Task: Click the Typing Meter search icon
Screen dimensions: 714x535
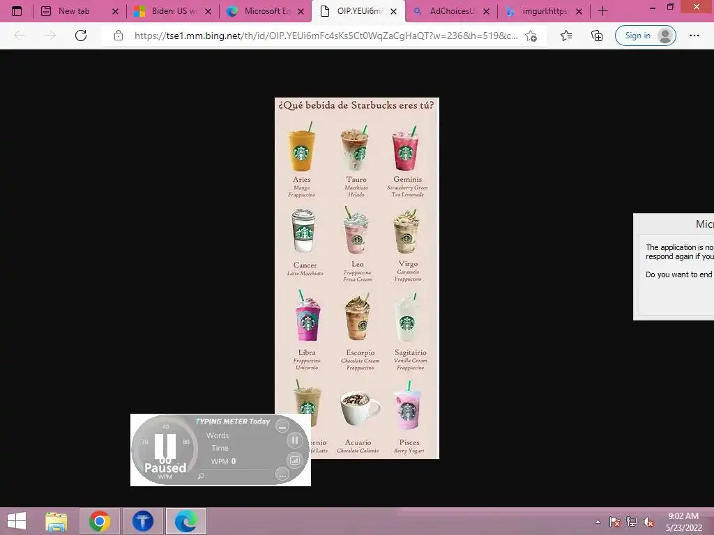Action: 201,476
